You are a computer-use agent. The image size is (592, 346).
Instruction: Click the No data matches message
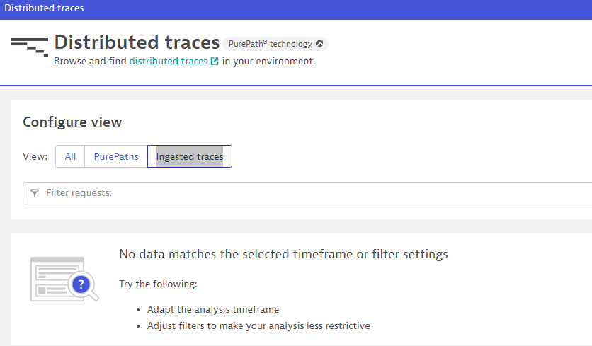click(x=283, y=254)
